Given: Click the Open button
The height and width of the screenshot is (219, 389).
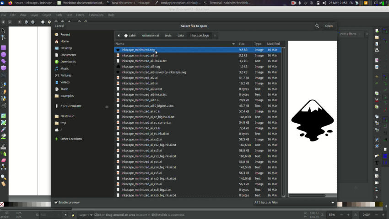Looking at the screenshot, I should point(329,26).
